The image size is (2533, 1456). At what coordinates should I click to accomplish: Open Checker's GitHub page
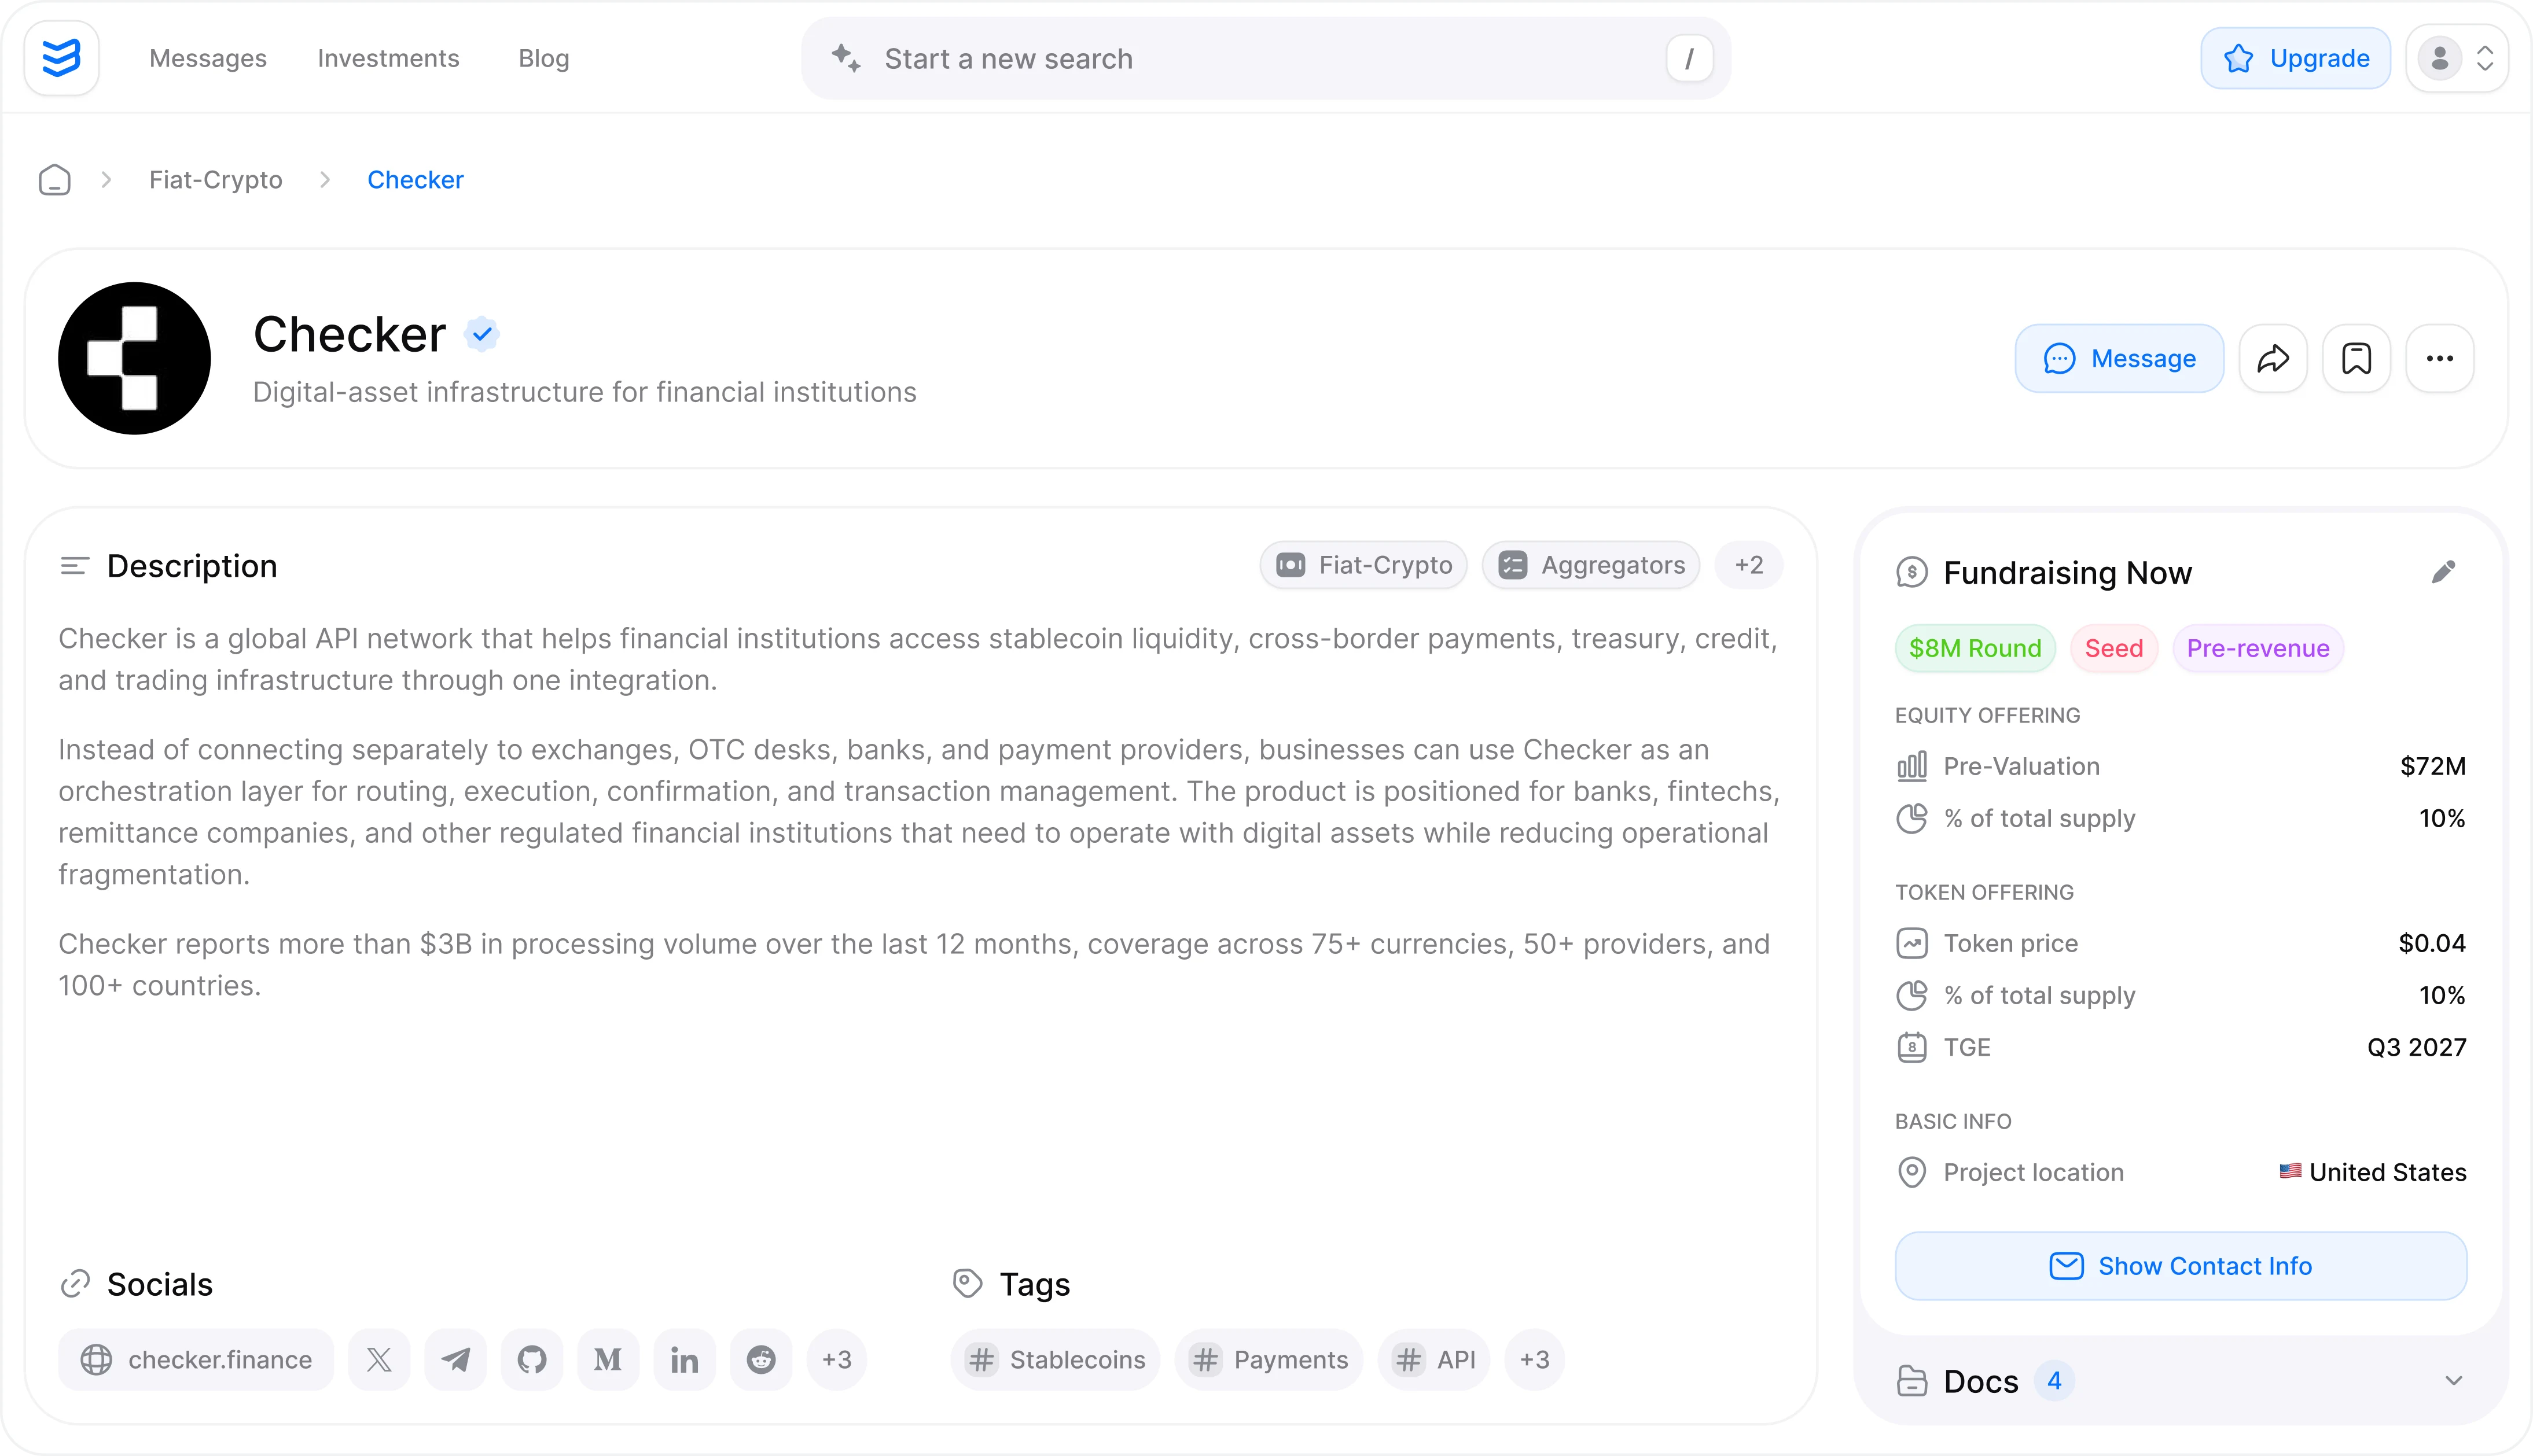click(532, 1360)
